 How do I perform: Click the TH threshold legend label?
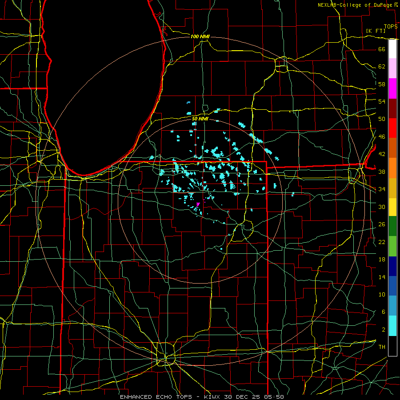(x=382, y=347)
